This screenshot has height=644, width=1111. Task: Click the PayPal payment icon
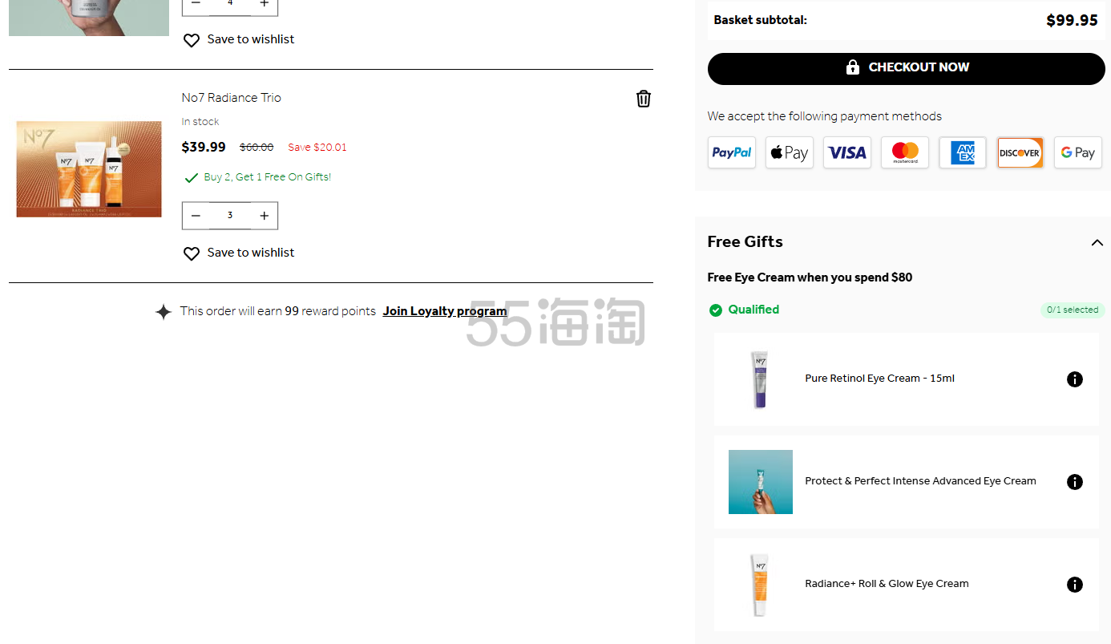tap(731, 152)
